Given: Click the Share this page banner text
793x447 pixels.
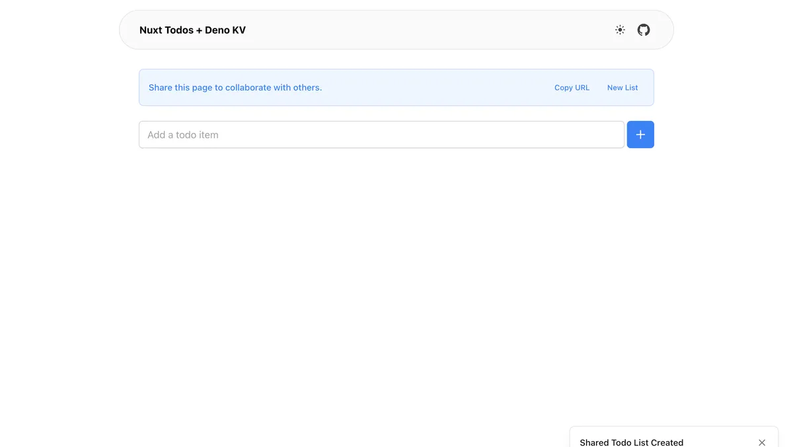Looking at the screenshot, I should (235, 87).
